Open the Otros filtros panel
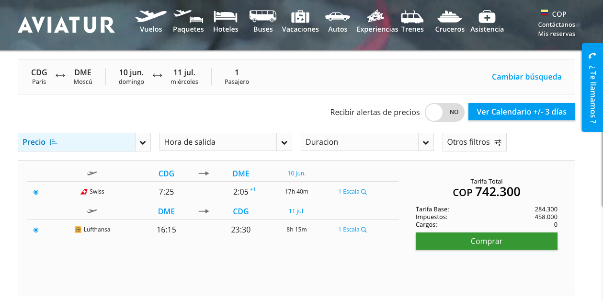This screenshot has height=301, width=603. 475,142
